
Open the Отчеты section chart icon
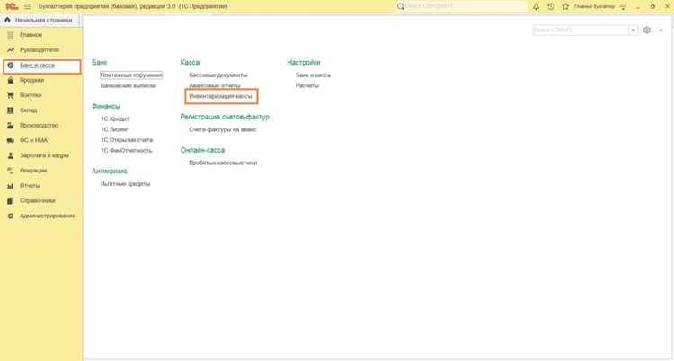11,185
